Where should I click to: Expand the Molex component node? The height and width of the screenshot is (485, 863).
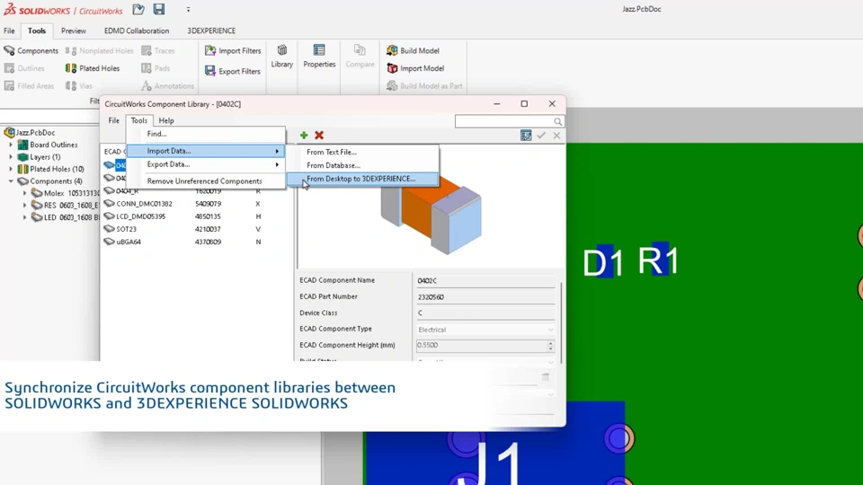coord(24,193)
